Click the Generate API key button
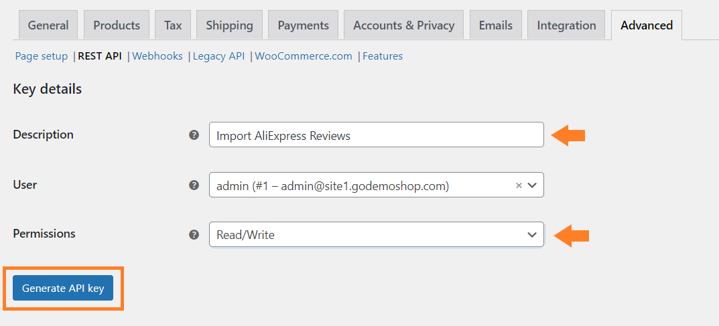Viewport: 719px width, 326px height. pos(63,288)
